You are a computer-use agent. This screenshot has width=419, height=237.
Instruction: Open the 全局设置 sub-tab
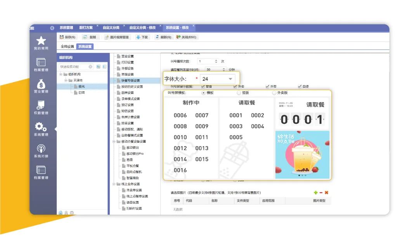click(68, 46)
